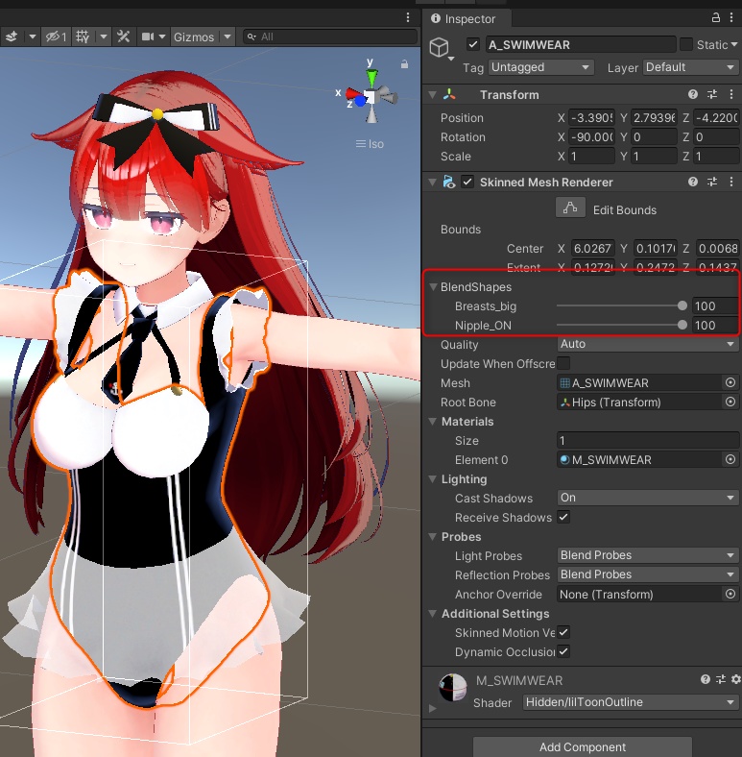742x757 pixels.
Task: Open Skinned Mesh Renderer options menu
Action: [x=731, y=182]
